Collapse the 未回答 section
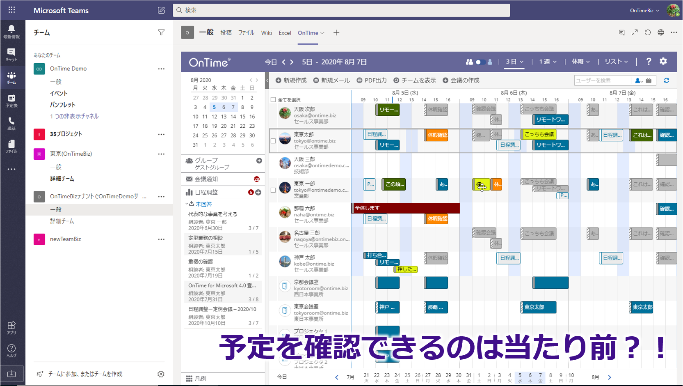683x386 pixels. tap(187, 204)
